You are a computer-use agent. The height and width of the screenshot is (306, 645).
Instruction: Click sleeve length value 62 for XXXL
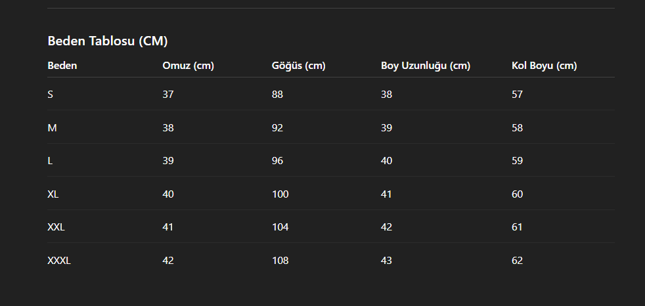[517, 260]
